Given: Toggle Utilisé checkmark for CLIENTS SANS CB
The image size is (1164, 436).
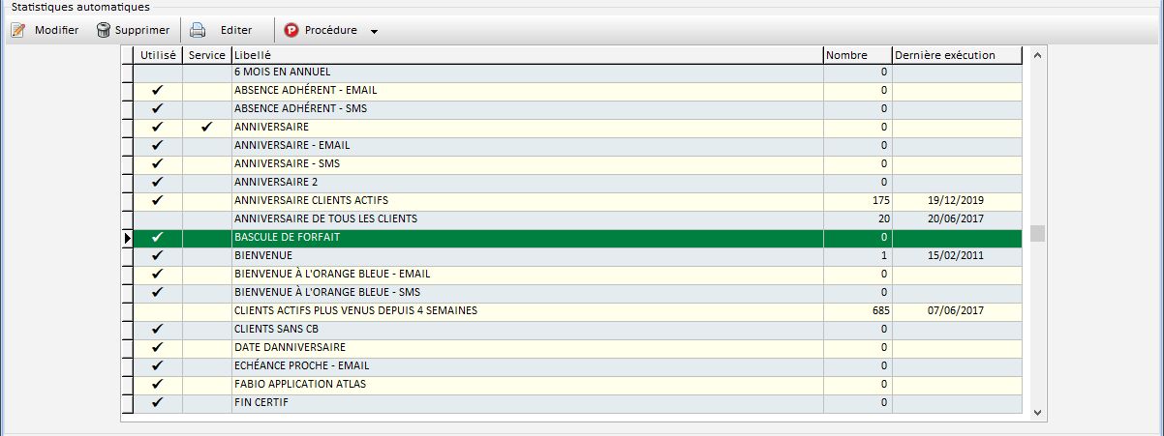Looking at the screenshot, I should click(158, 329).
